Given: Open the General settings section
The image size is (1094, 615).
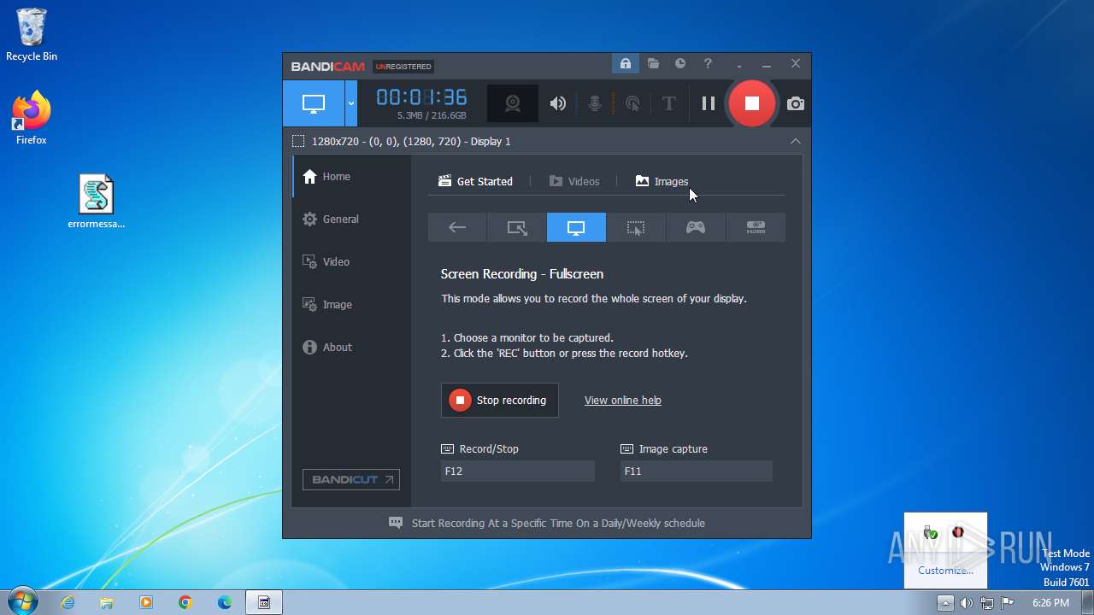Looking at the screenshot, I should (x=351, y=220).
